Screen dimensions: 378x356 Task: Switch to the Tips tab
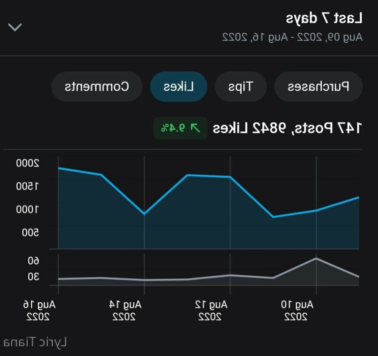tap(241, 86)
